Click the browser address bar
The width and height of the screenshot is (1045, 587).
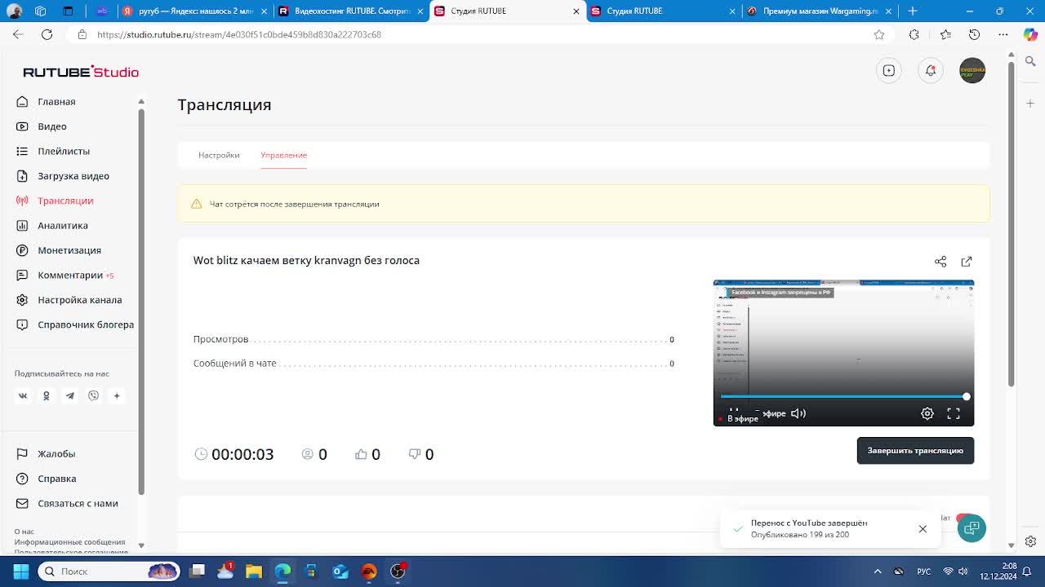click(x=474, y=34)
